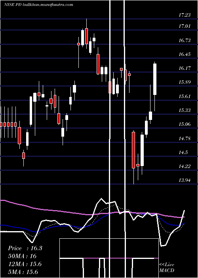
Task: Click the 5MA : 15.6 readout
Action: tap(23, 272)
